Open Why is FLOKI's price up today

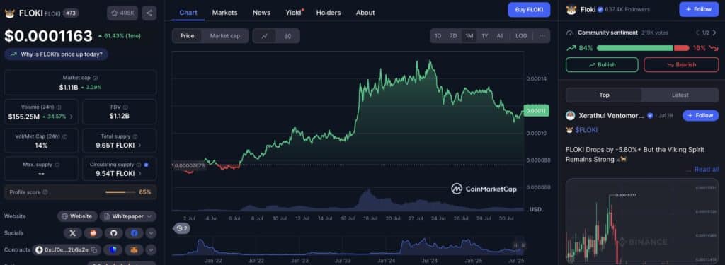tap(57, 54)
